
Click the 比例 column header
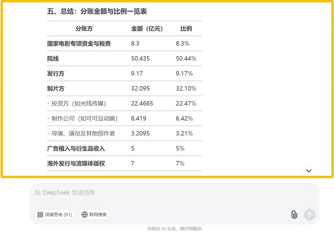[x=186, y=29]
